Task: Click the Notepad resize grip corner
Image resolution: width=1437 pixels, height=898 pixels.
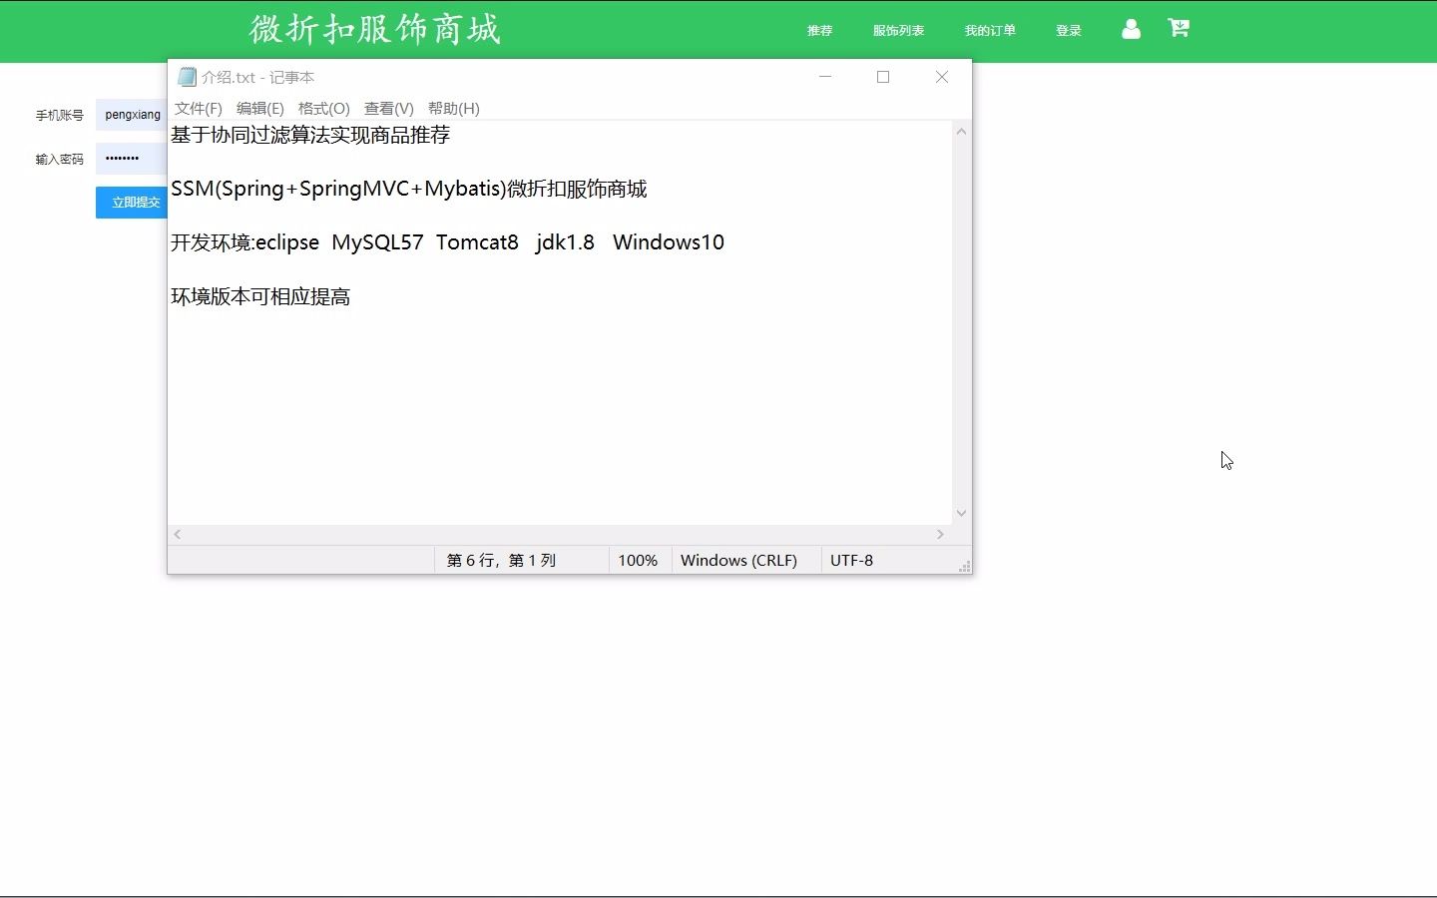Action: point(964,566)
